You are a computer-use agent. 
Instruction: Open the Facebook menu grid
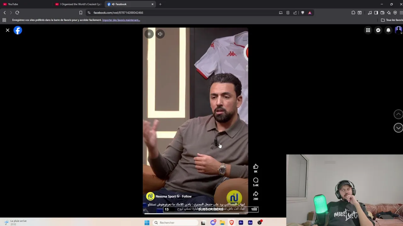[368, 30]
